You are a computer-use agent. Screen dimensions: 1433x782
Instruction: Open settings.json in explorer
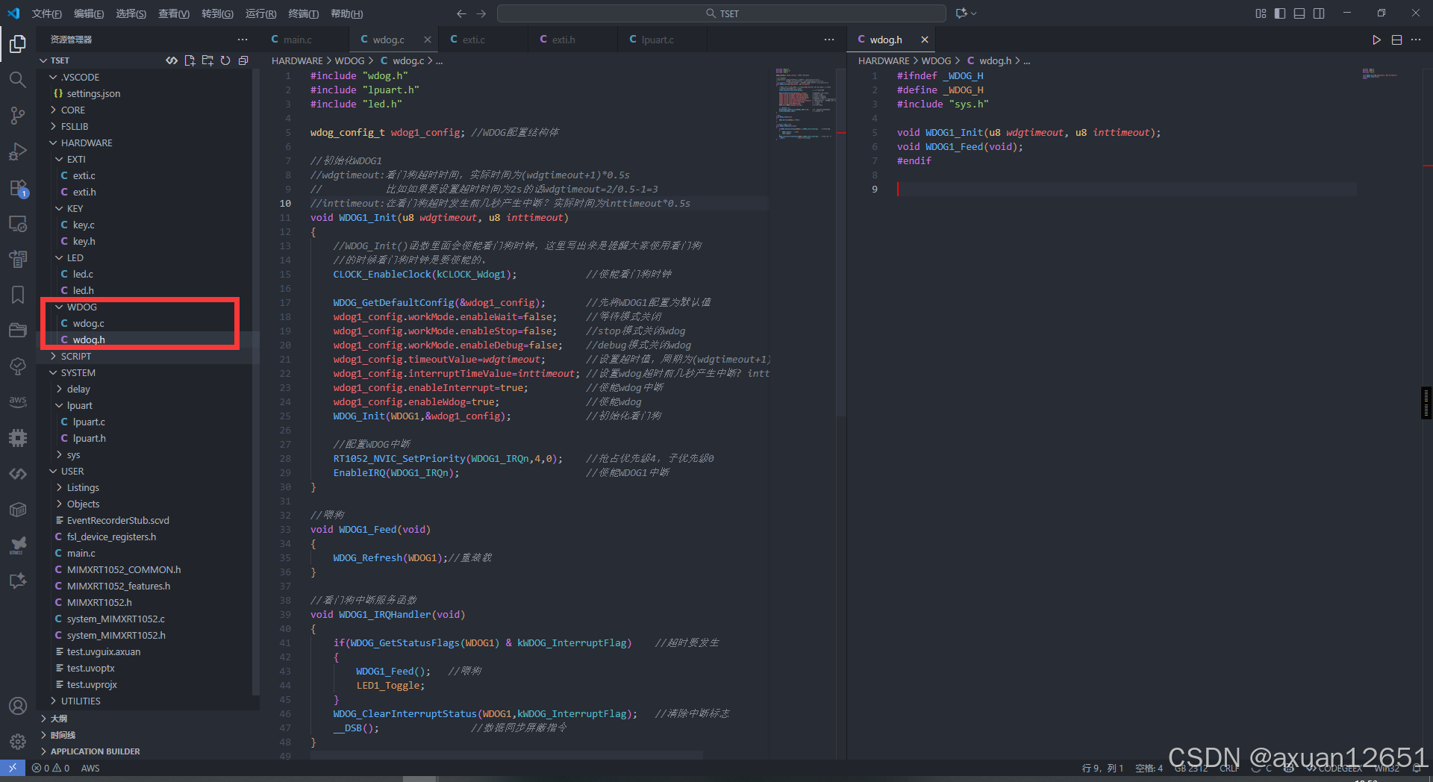click(93, 93)
